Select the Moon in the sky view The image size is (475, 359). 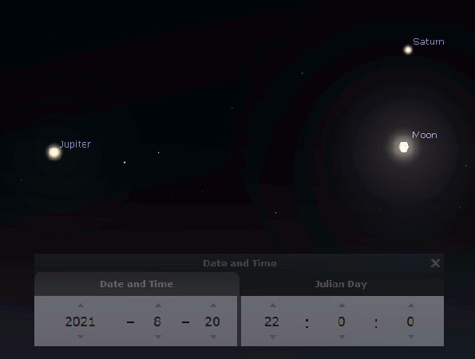403,147
